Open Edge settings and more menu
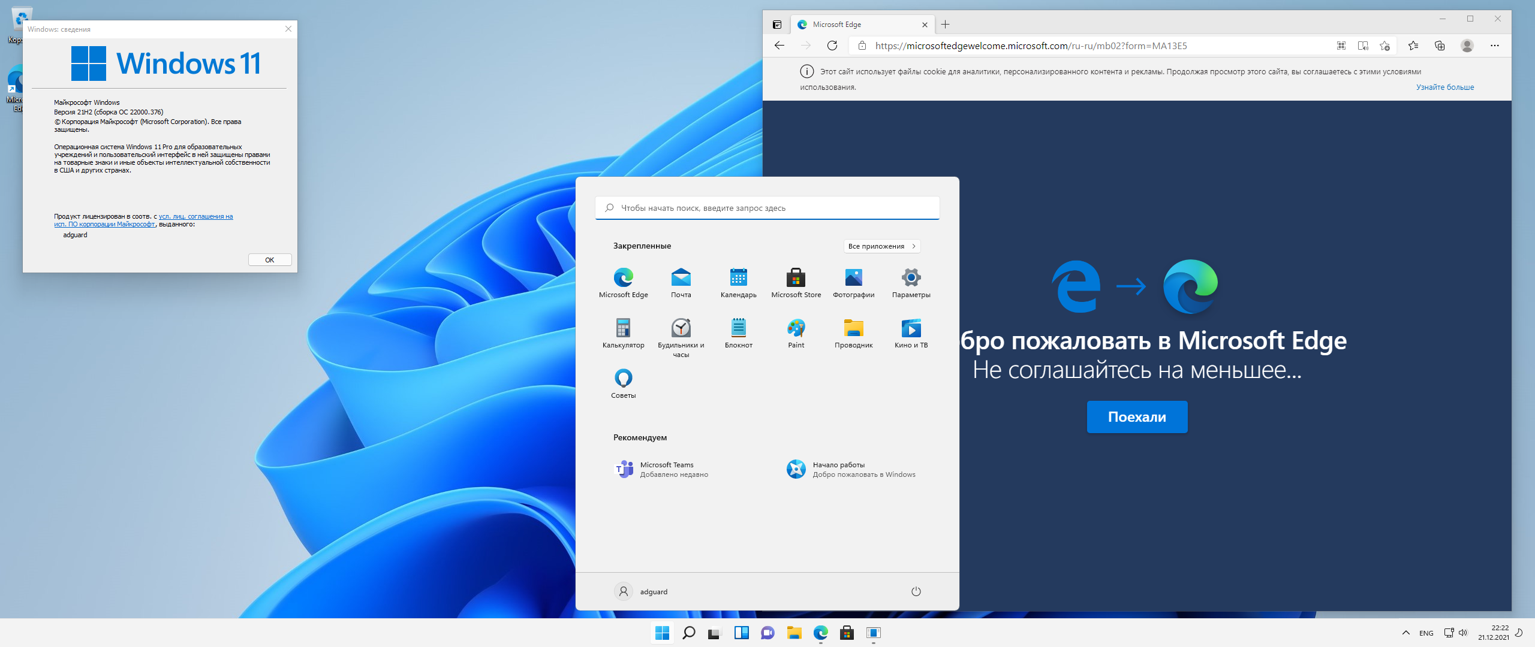 coord(1494,46)
